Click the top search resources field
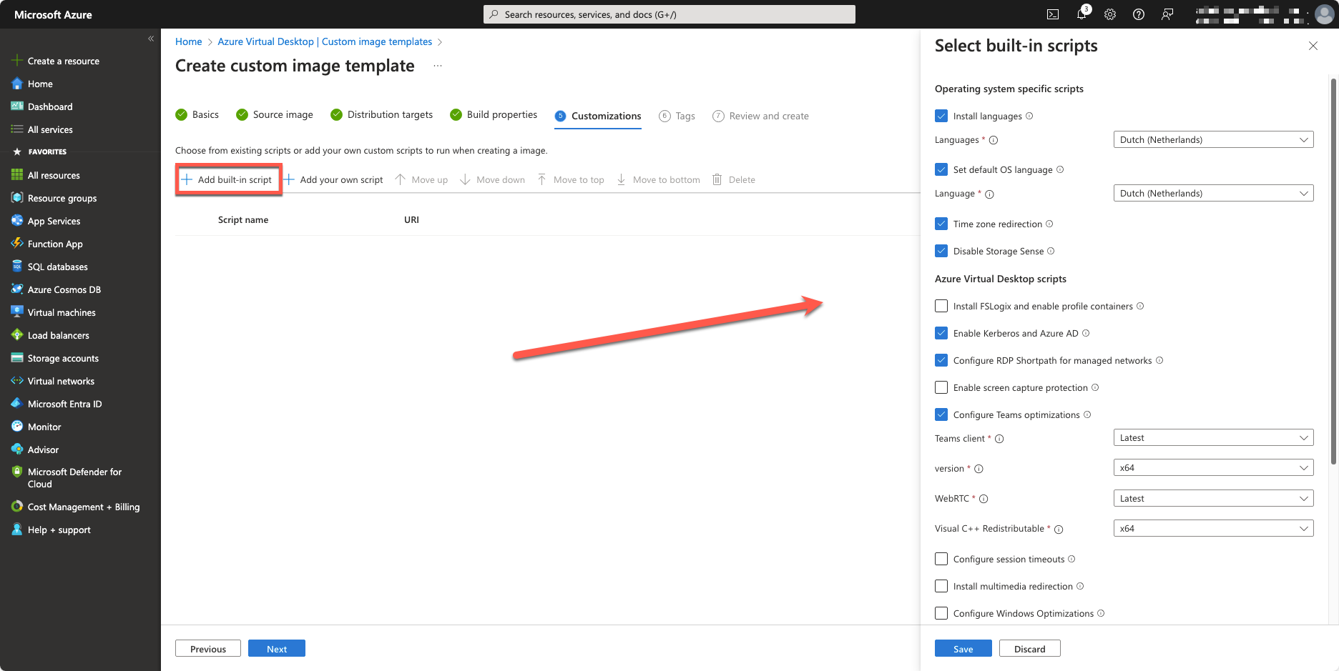Viewport: 1339px width, 671px height. (669, 14)
